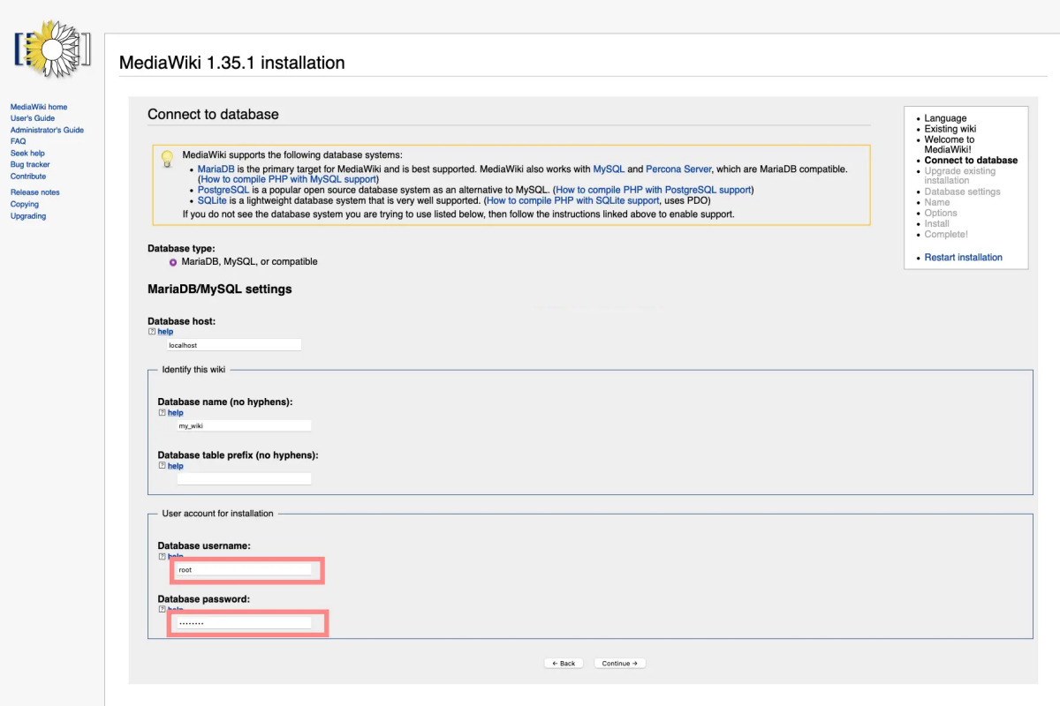Open Upgrading sidebar link
This screenshot has height=706, width=1060.
pyautogui.click(x=28, y=216)
